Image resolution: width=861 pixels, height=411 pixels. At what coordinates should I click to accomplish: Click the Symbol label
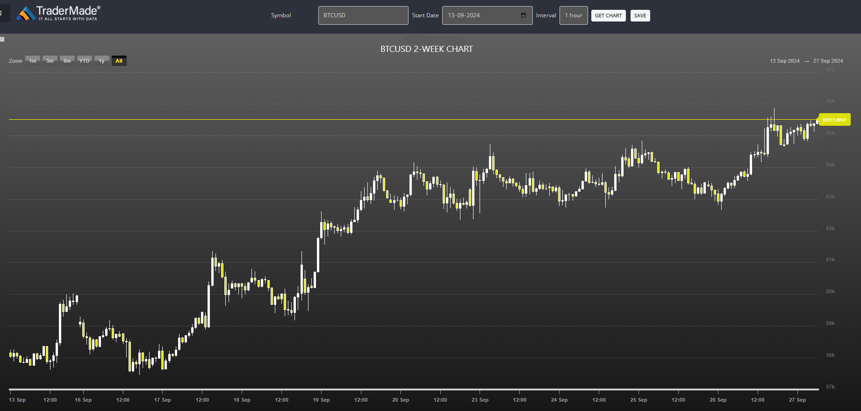click(281, 15)
